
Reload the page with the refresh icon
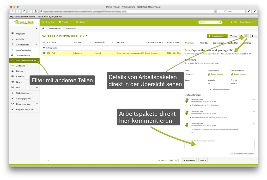click(24, 11)
